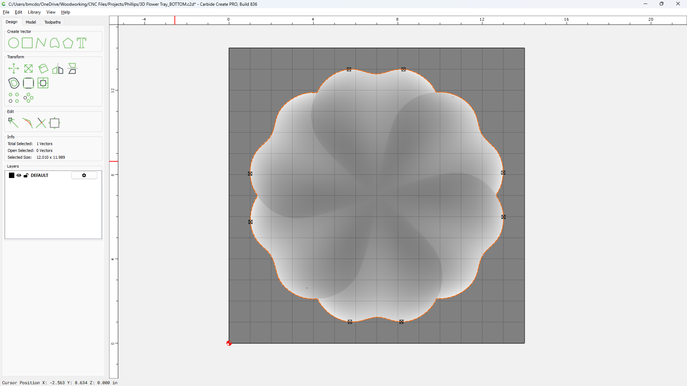Click the Mirror horizontal flip icon
The width and height of the screenshot is (687, 386).
[58, 69]
